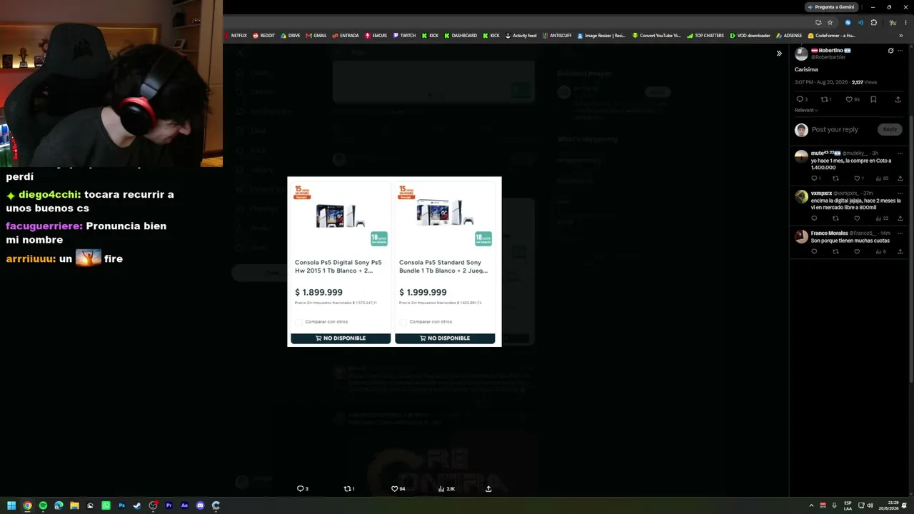Image resolution: width=914 pixels, height=514 pixels.
Task: Open the ESP LAA language selector
Action: pyautogui.click(x=848, y=505)
